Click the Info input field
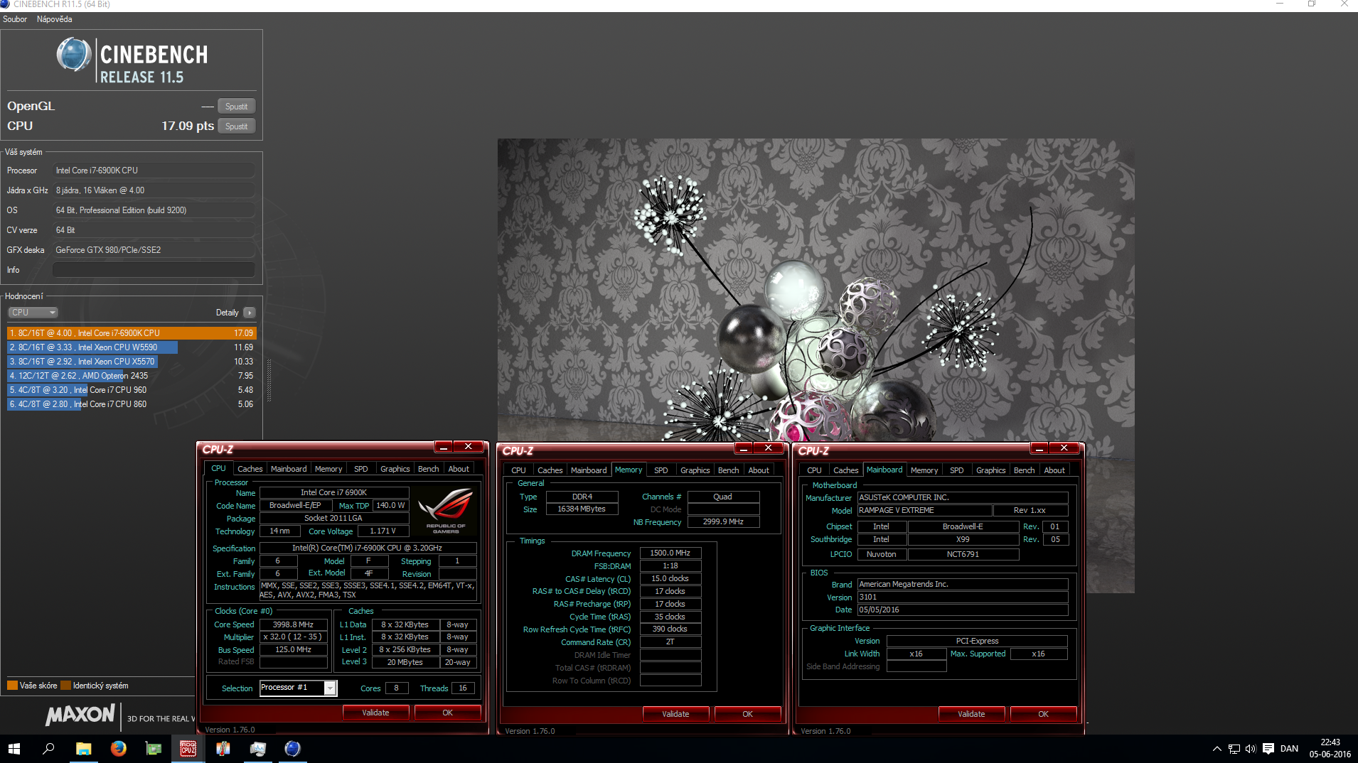This screenshot has width=1358, height=763. pyautogui.click(x=154, y=270)
